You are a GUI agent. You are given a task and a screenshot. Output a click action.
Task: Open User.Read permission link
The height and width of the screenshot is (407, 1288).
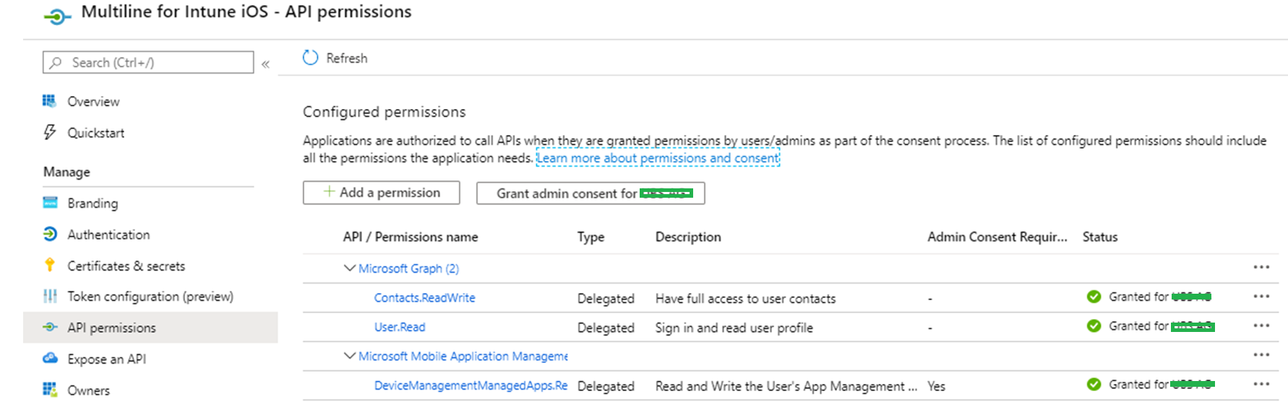[x=399, y=327]
